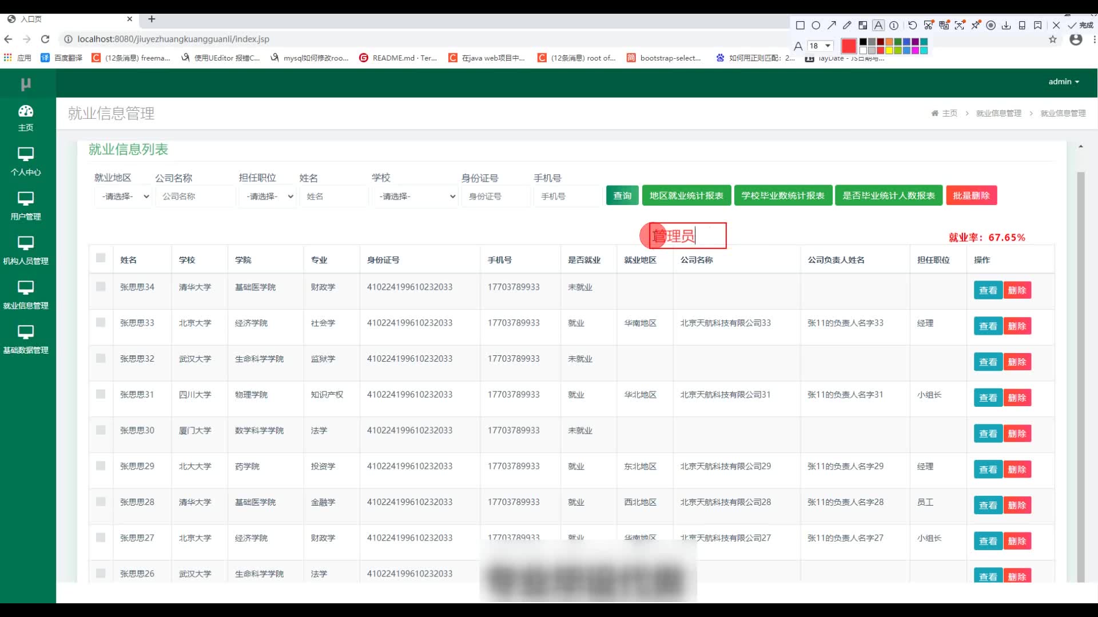Click the pin screenshot icon

tap(976, 25)
